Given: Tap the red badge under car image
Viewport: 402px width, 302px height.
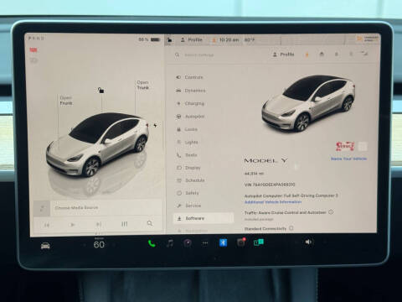Looking at the screenshot, I should pos(345,146).
